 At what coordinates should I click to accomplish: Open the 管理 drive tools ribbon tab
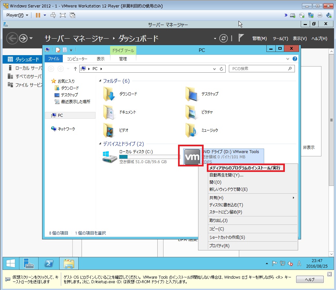(123, 59)
